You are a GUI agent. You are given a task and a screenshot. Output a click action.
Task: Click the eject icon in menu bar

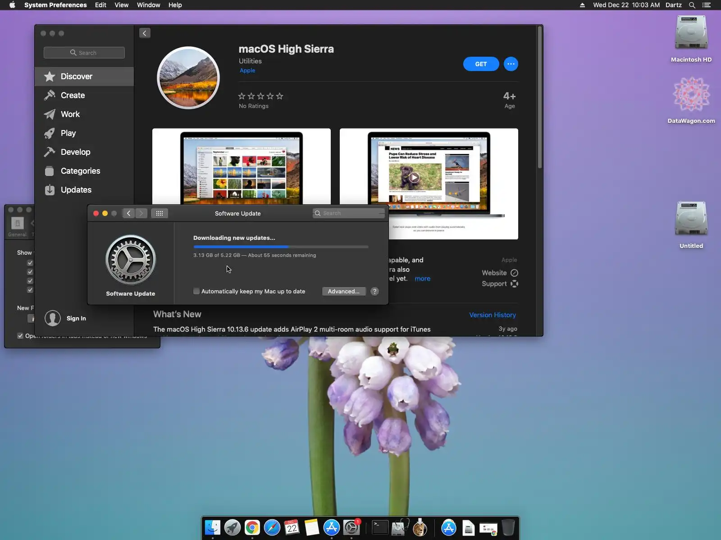(x=582, y=5)
